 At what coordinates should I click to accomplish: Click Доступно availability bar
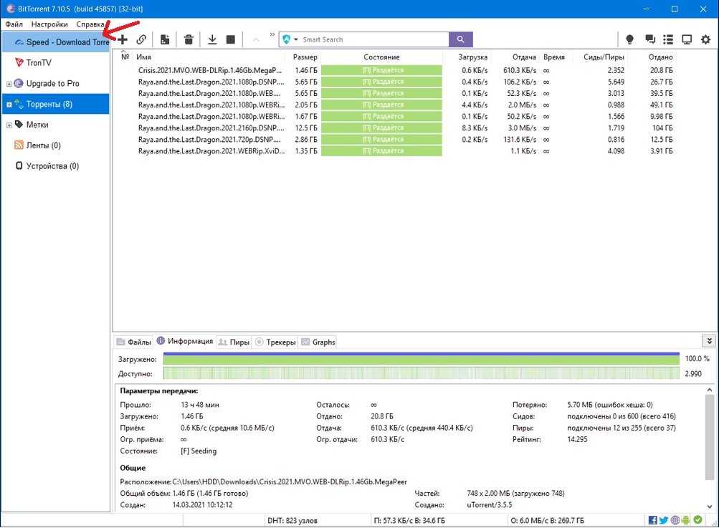pos(421,373)
